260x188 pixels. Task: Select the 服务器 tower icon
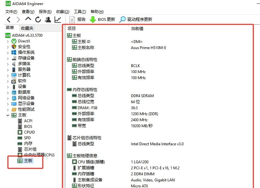tap(14, 70)
